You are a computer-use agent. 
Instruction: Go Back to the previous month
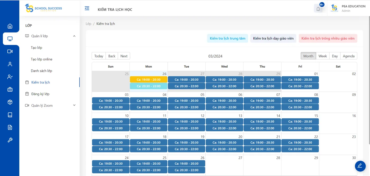tap(112, 56)
